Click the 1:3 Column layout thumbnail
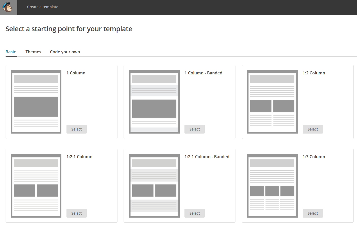 (x=272, y=186)
